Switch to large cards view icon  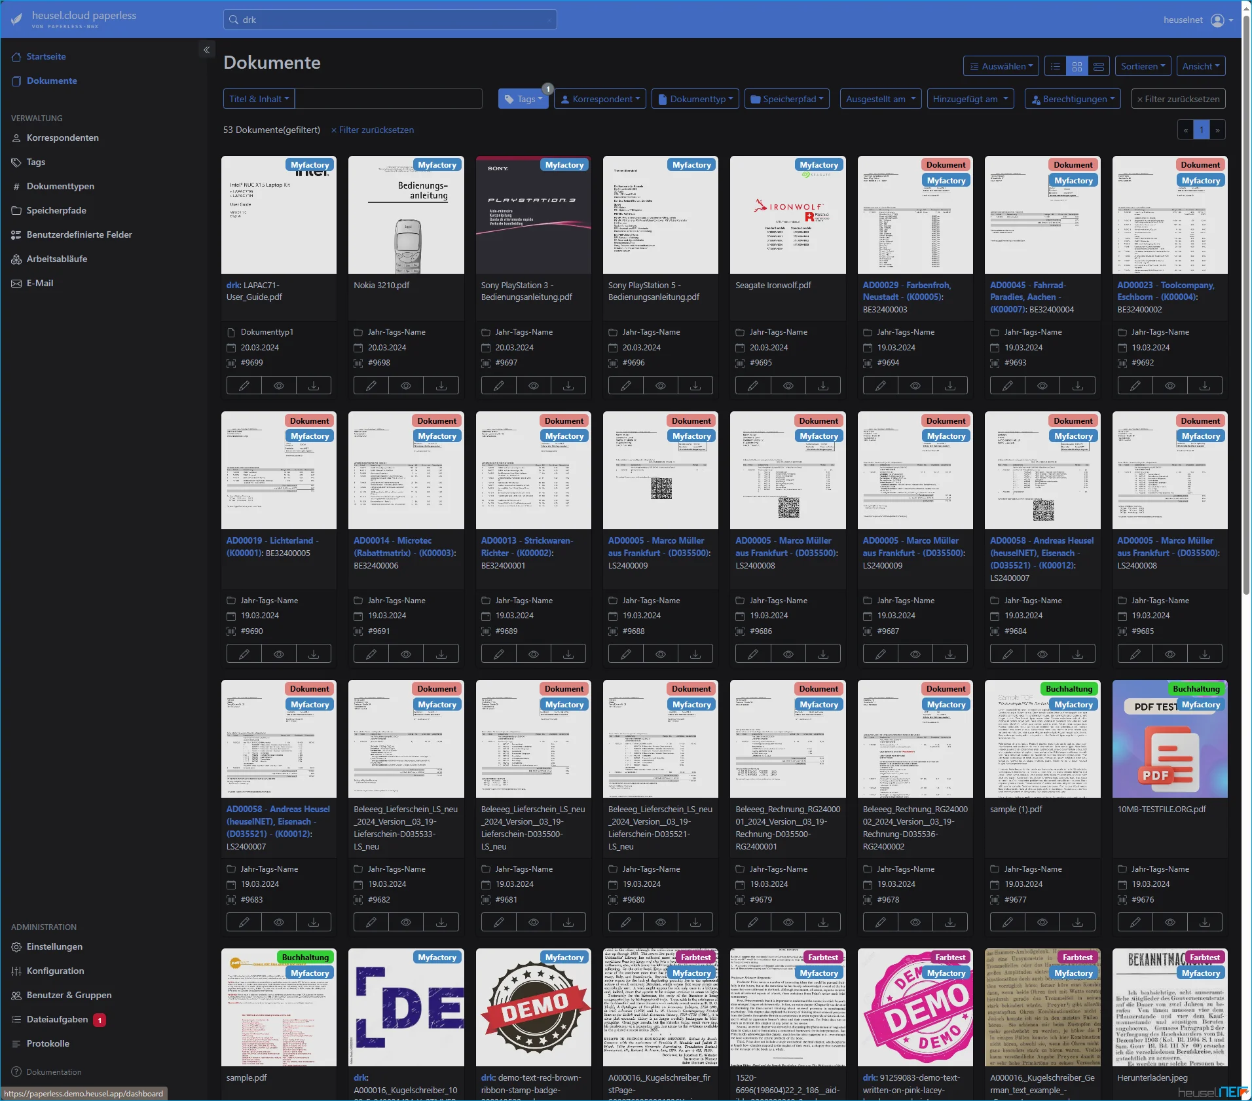pyautogui.click(x=1099, y=66)
